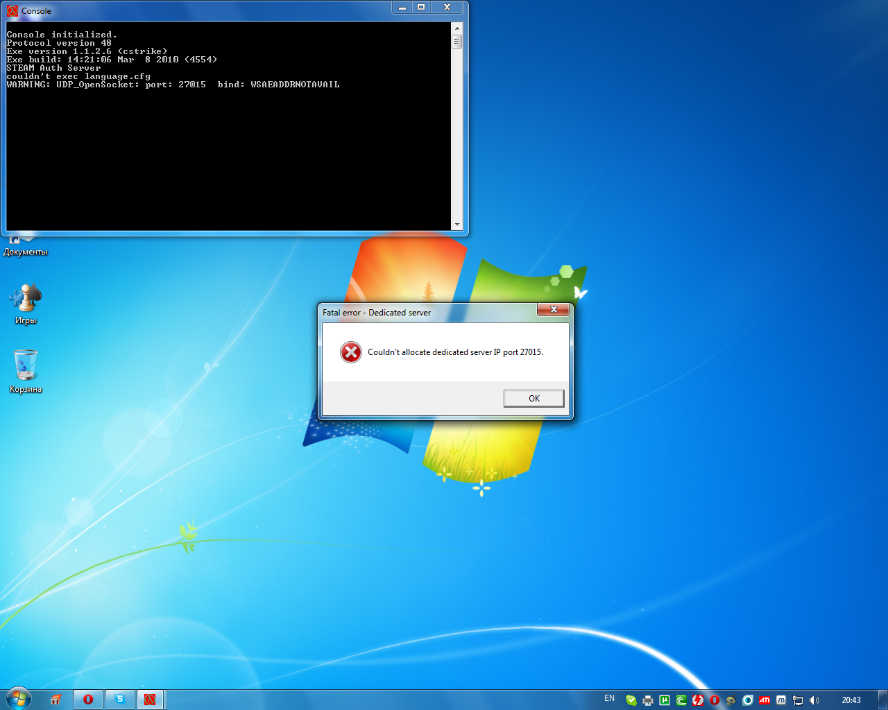
Task: Click the 'Exe version 1.1.2.6 (cstrike)' line
Action: 87,51
